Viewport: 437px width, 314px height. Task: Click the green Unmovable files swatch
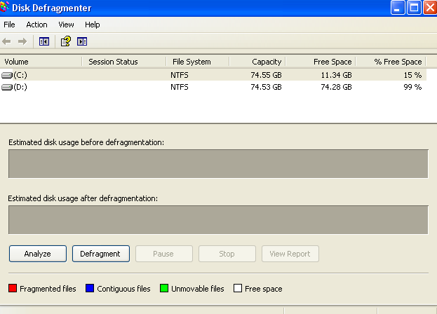point(164,288)
